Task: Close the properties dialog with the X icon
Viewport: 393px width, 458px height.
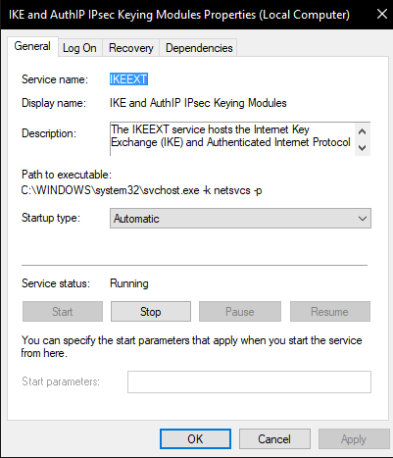Action: point(382,14)
